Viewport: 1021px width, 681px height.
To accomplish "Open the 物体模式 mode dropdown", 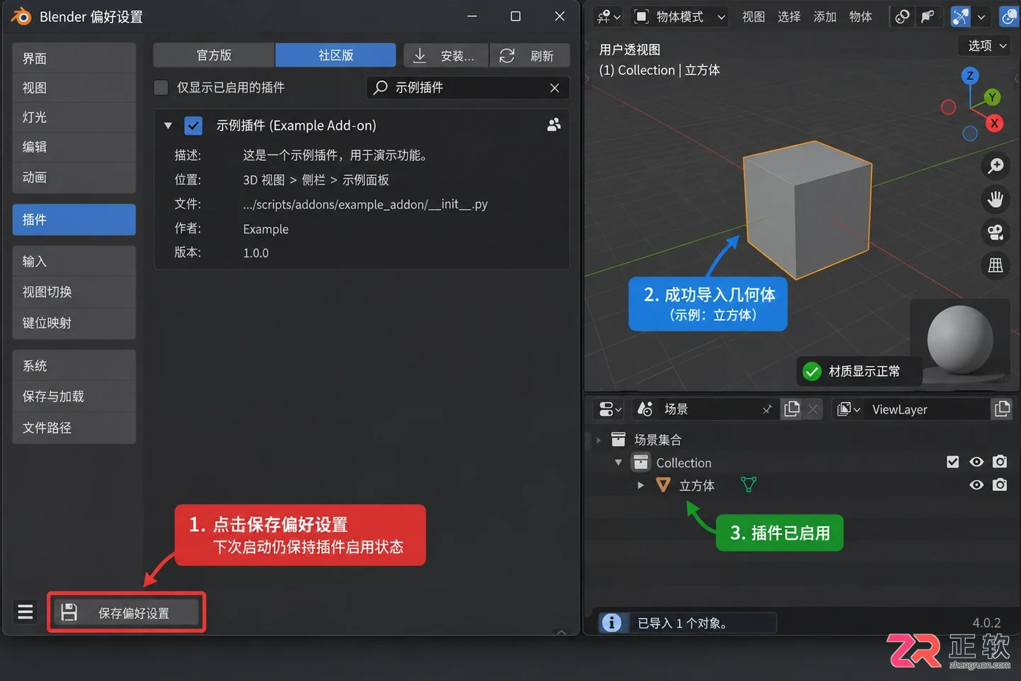I will coord(679,16).
